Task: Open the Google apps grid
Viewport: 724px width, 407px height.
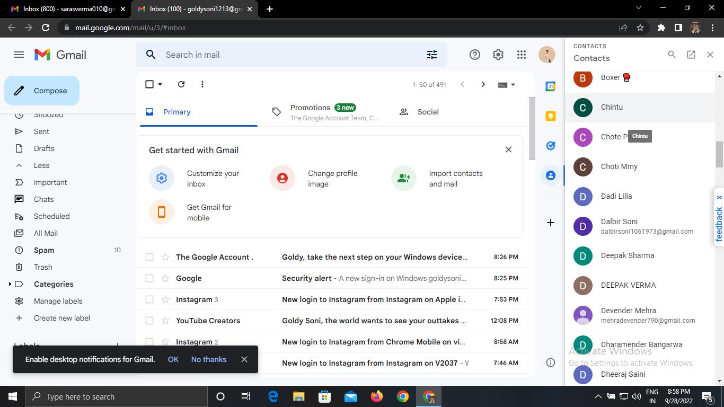Action: pyautogui.click(x=521, y=55)
